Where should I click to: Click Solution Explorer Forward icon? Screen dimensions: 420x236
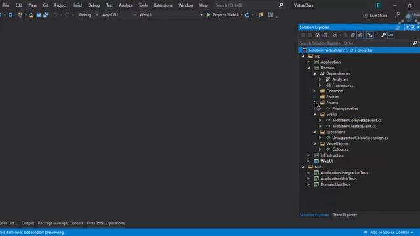click(x=310, y=35)
